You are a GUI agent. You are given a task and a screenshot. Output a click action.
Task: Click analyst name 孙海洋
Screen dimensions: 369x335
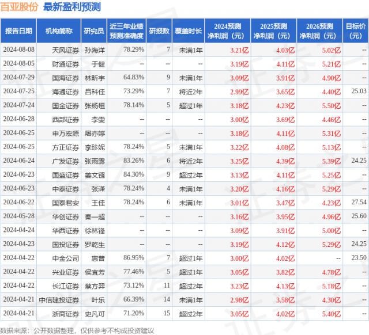click(x=95, y=50)
